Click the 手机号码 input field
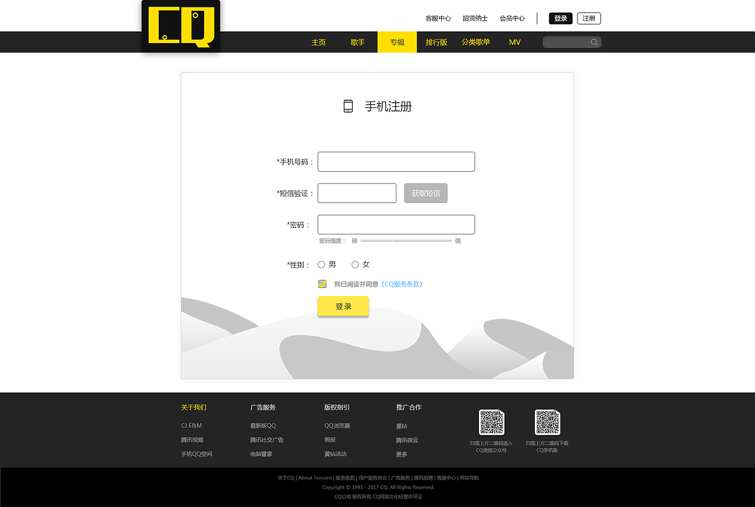This screenshot has width=755, height=507. [x=396, y=162]
